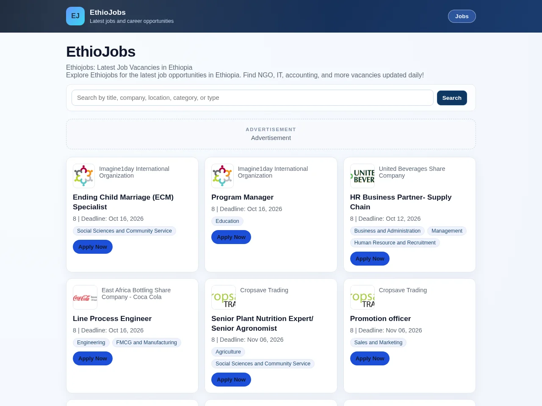Viewport: 542px width, 406px height.
Task: Select the Management category tag
Action: pos(447,231)
